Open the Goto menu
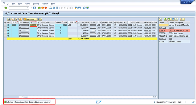Image resolution: width=196 pixels, height=105 pixels. pyautogui.click(x=20, y=4)
